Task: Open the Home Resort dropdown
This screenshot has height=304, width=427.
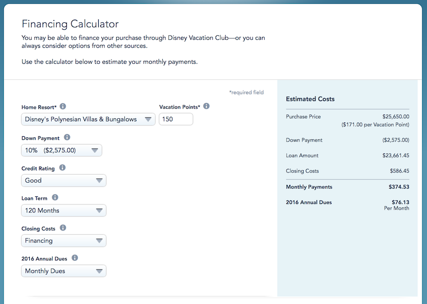Action: pos(88,119)
